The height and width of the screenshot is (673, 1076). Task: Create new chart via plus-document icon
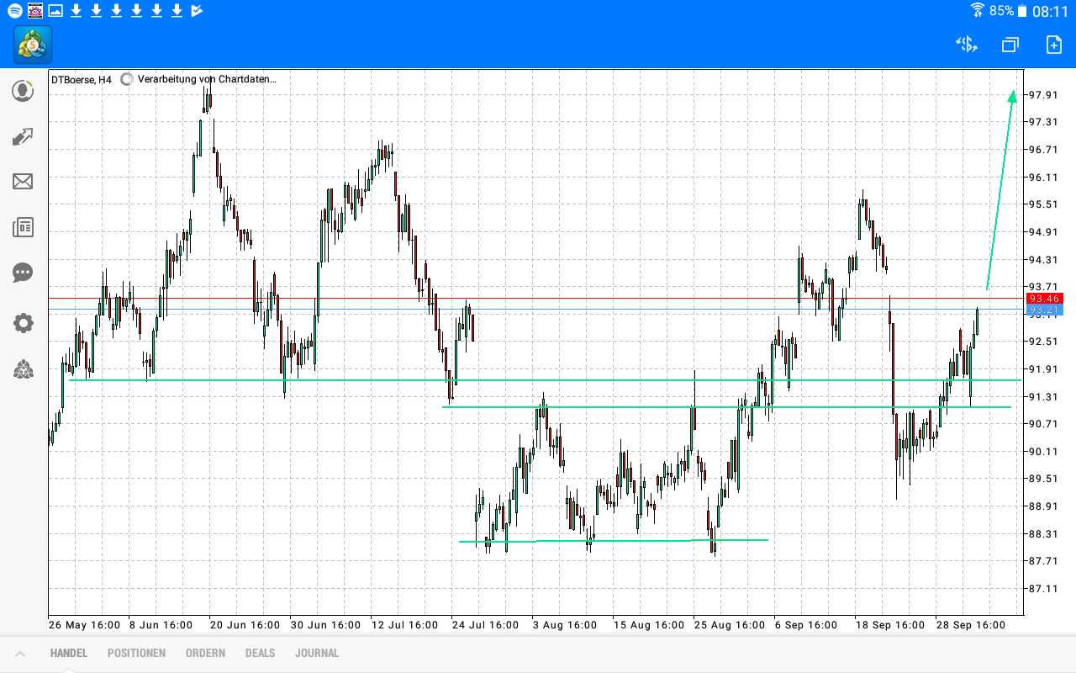pos(1052,45)
